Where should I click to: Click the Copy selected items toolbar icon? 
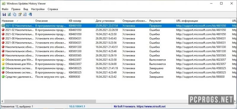[15, 15]
